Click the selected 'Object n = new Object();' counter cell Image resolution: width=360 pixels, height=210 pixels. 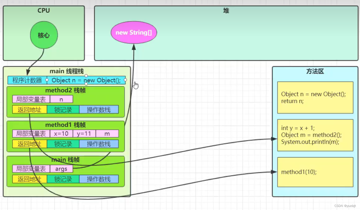click(x=86, y=80)
